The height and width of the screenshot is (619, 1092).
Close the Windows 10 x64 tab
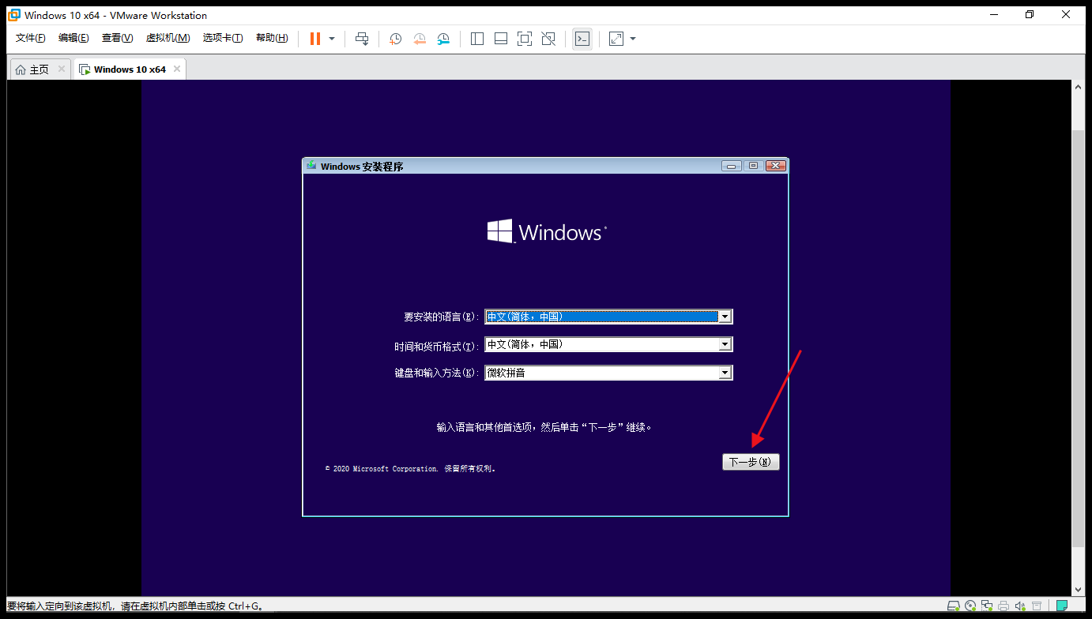tap(177, 69)
